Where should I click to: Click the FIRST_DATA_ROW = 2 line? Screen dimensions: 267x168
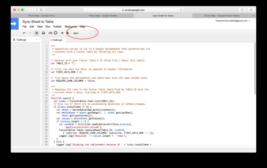click(66, 72)
